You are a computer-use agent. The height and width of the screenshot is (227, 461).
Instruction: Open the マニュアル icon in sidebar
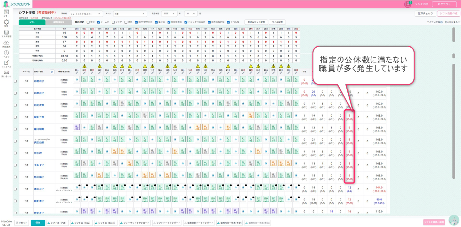click(x=6, y=63)
